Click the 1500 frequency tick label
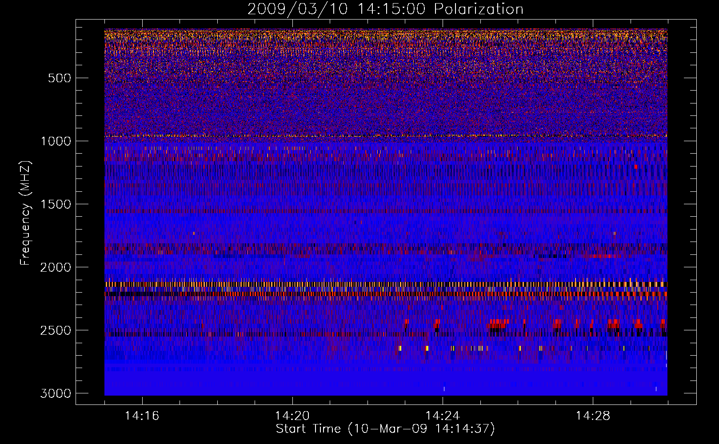This screenshot has width=719, height=444. 56,204
